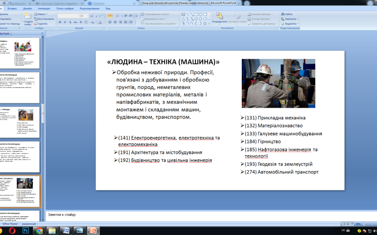Click Найти find button
Screen dimensions: 377x235
point(287,14)
